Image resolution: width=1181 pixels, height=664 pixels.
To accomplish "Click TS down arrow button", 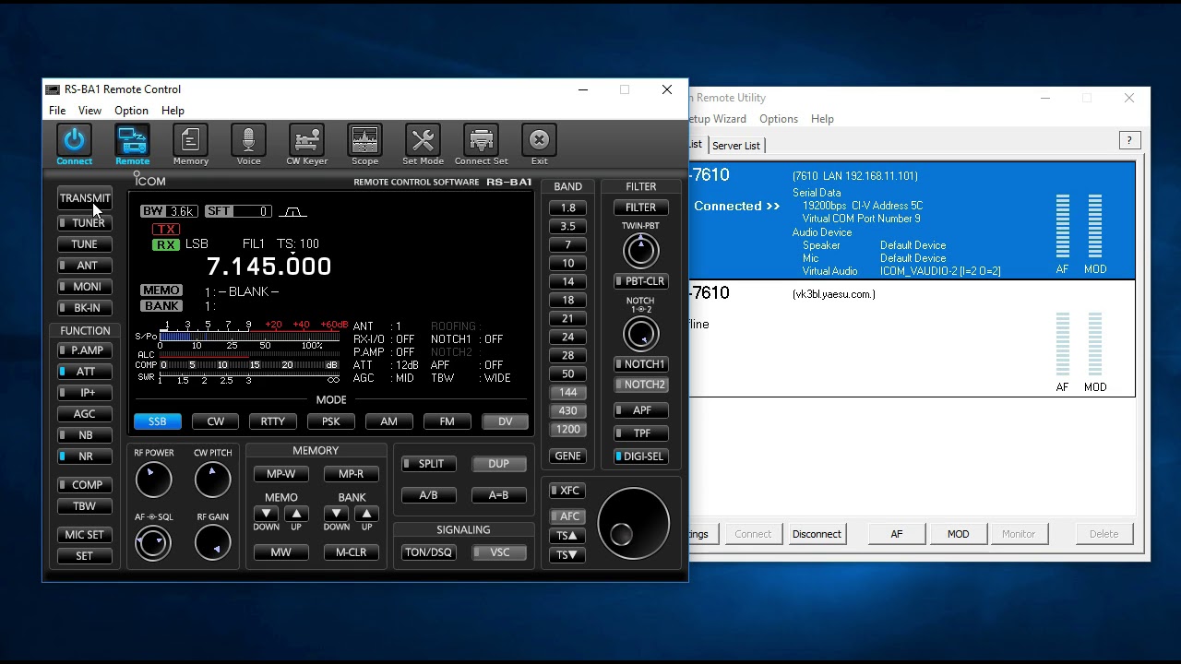I will pyautogui.click(x=567, y=555).
